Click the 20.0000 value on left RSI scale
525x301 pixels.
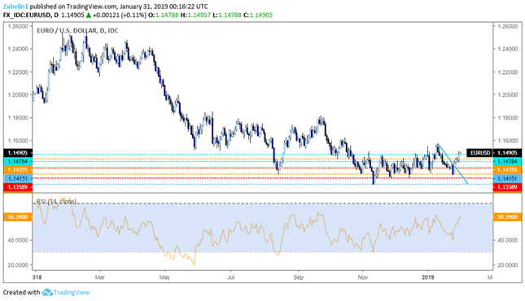(18, 265)
